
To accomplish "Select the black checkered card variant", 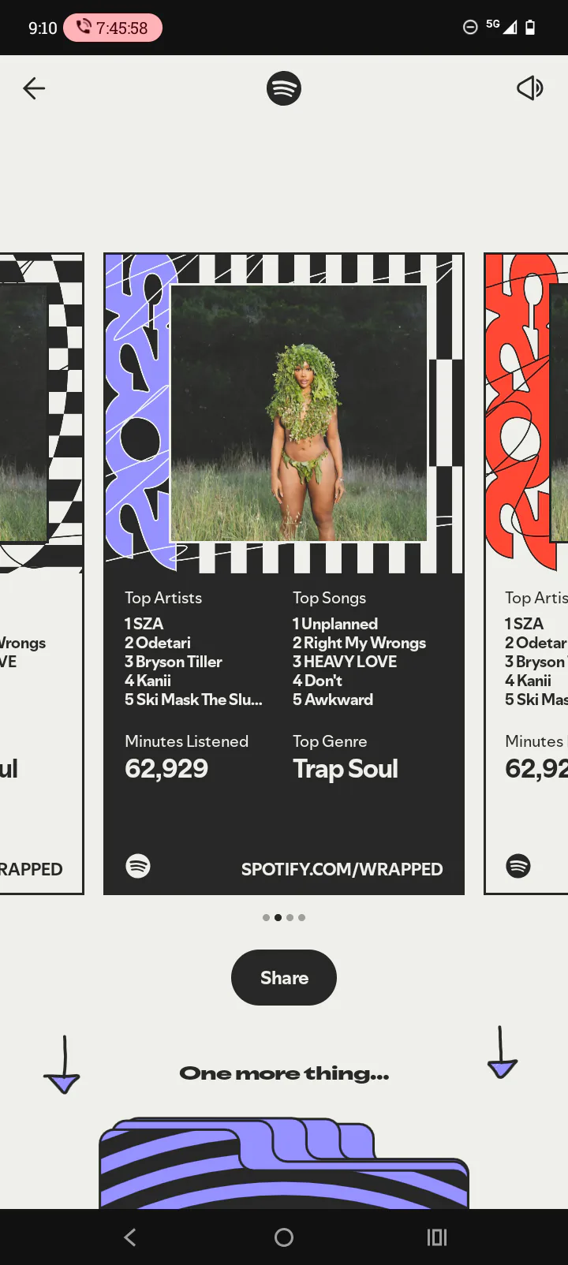I will (x=42, y=573).
